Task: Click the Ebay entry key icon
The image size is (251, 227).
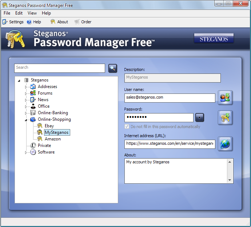Action: [x=40, y=126]
